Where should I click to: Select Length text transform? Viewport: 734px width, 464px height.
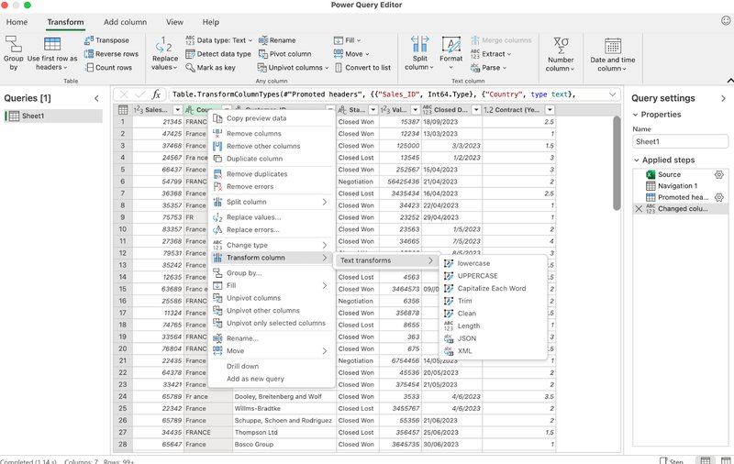pos(494,326)
